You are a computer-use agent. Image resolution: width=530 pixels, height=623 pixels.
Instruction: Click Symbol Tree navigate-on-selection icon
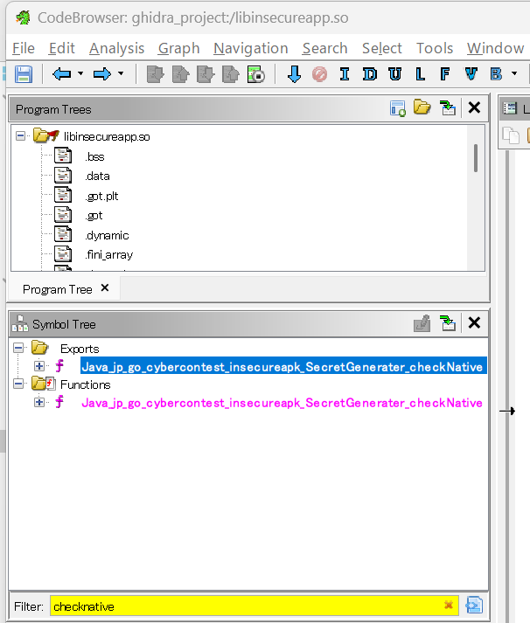pyautogui.click(x=448, y=323)
